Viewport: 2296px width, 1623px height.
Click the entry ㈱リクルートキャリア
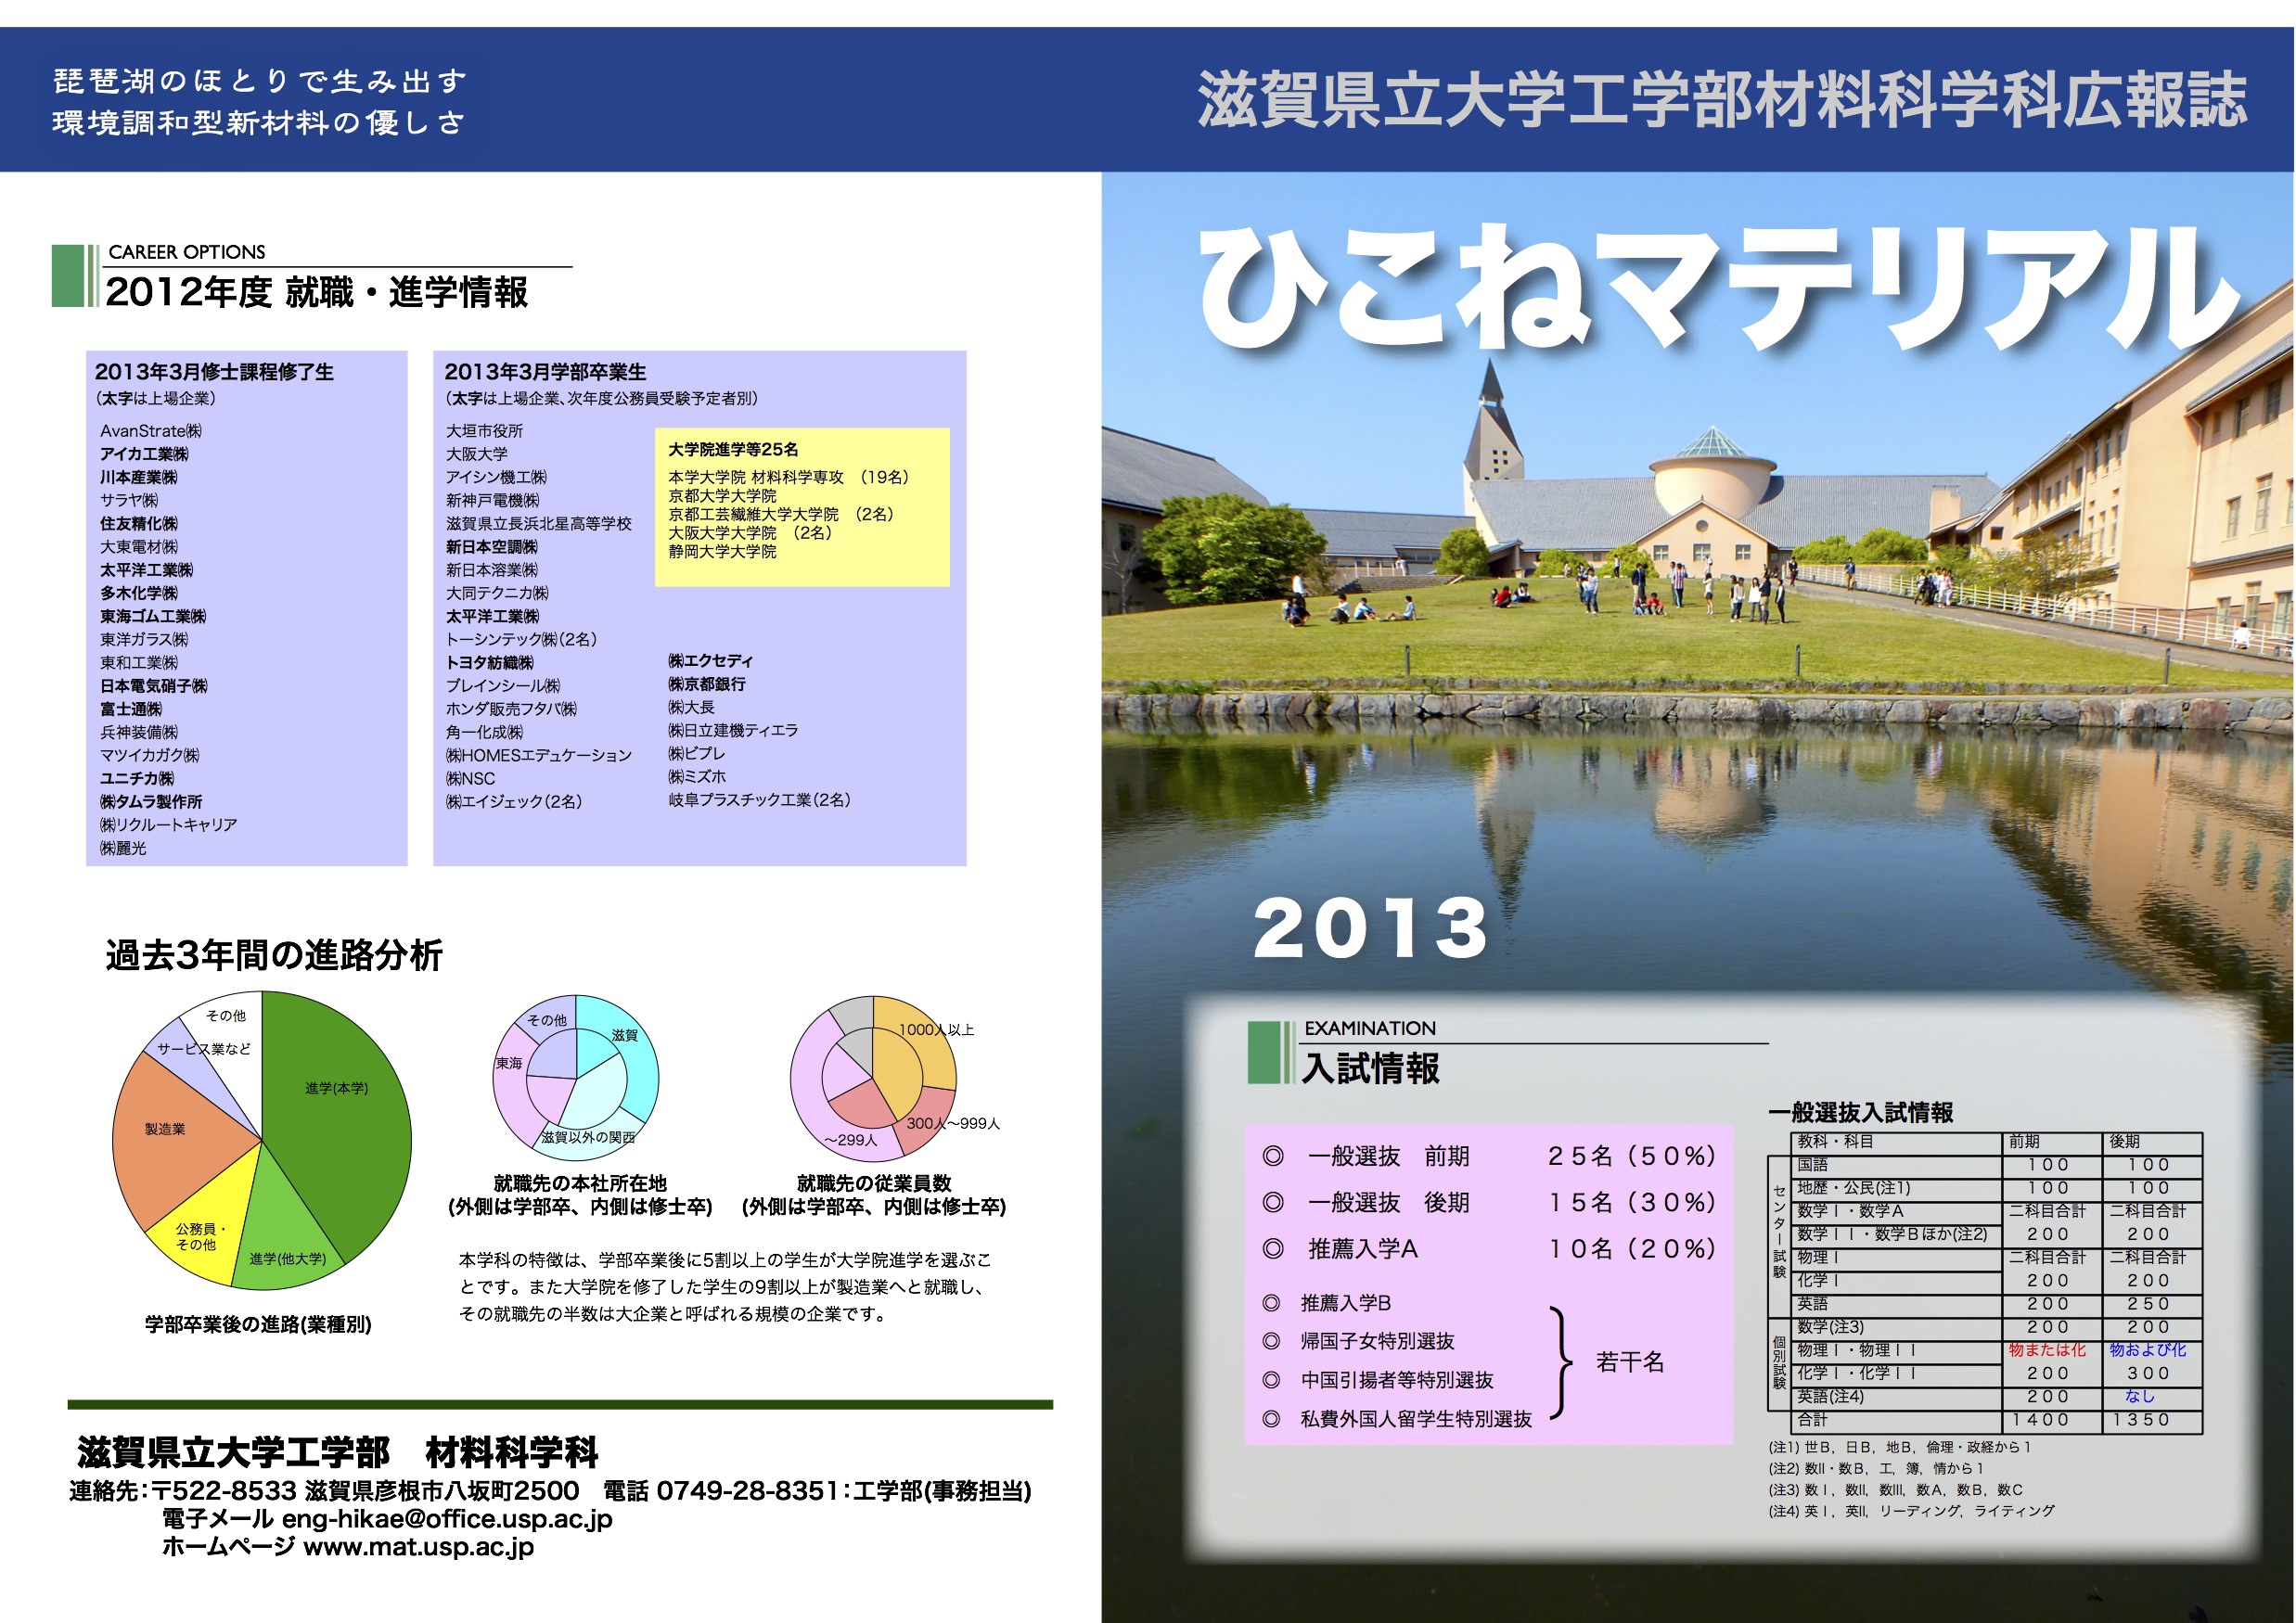click(168, 825)
